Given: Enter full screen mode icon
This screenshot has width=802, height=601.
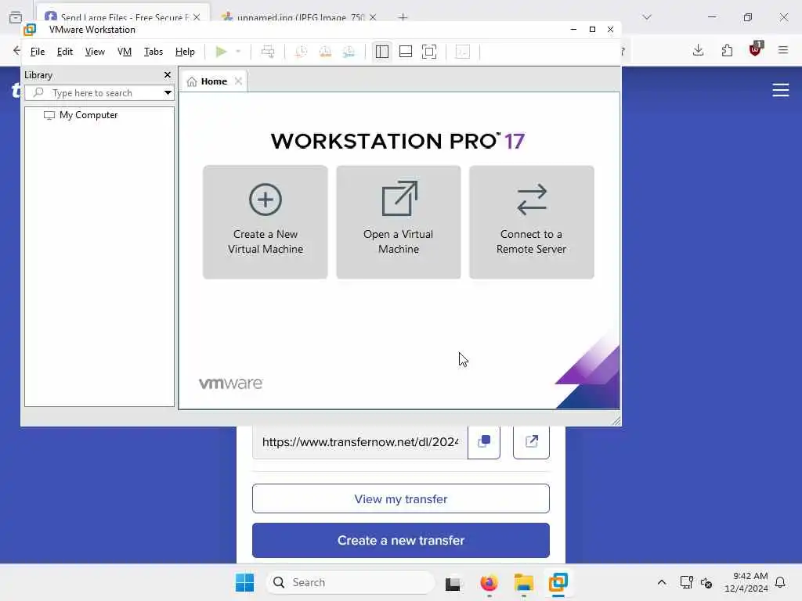Looking at the screenshot, I should [429, 52].
